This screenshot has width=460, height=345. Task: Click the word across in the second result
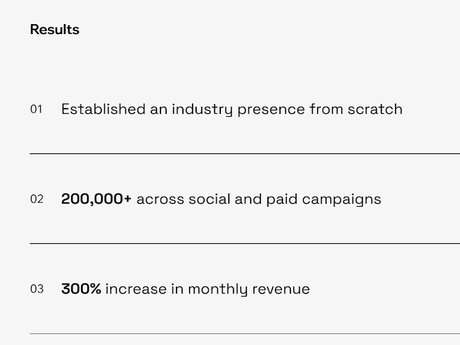click(x=160, y=200)
